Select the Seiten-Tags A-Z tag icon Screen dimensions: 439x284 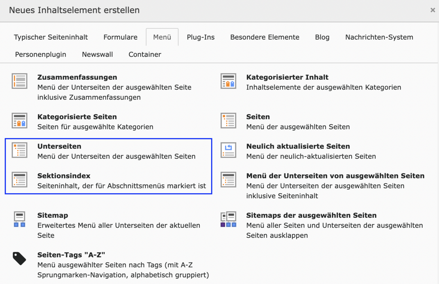[x=19, y=259]
